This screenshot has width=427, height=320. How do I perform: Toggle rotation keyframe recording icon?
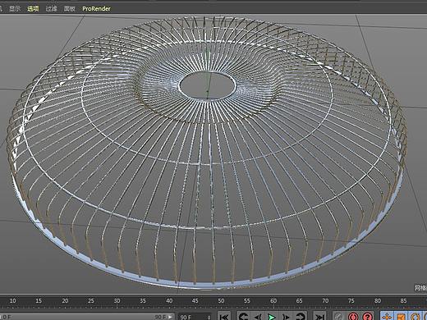416,317
